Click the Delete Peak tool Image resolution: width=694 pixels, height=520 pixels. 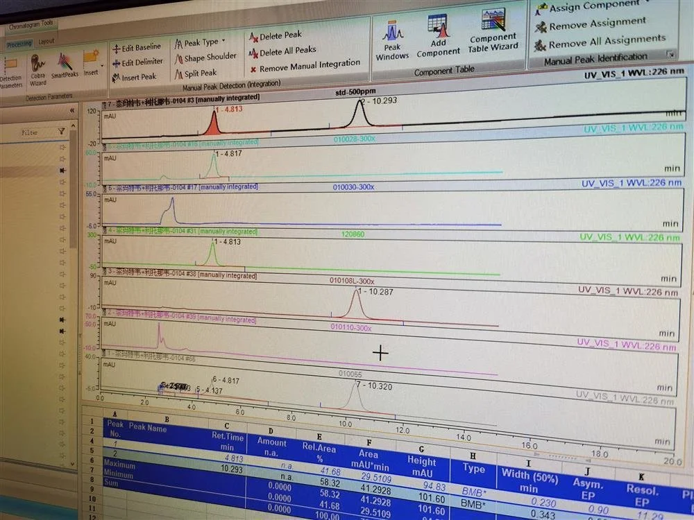point(276,36)
